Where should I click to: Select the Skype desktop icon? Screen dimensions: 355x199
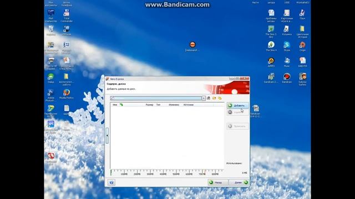pyautogui.click(x=287, y=46)
